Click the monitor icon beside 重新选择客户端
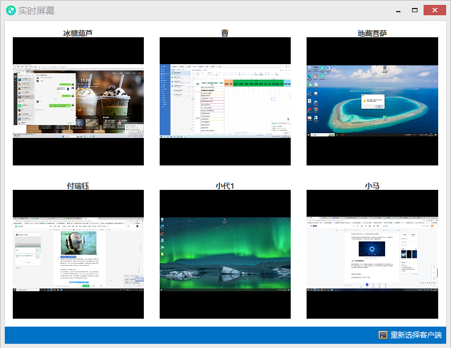The width and height of the screenshot is (451, 348). pyautogui.click(x=383, y=335)
